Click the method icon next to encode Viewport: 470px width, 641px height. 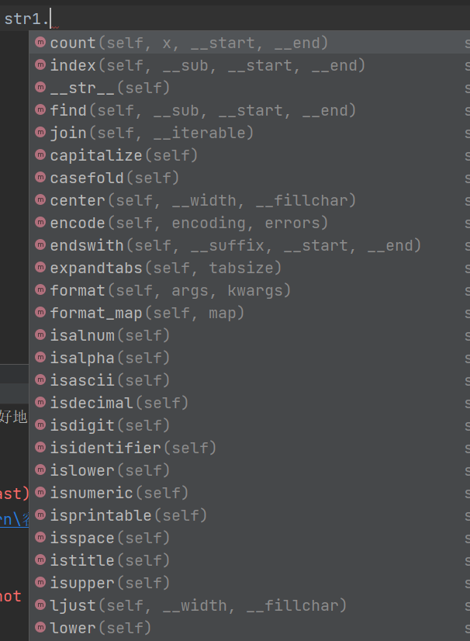click(40, 223)
